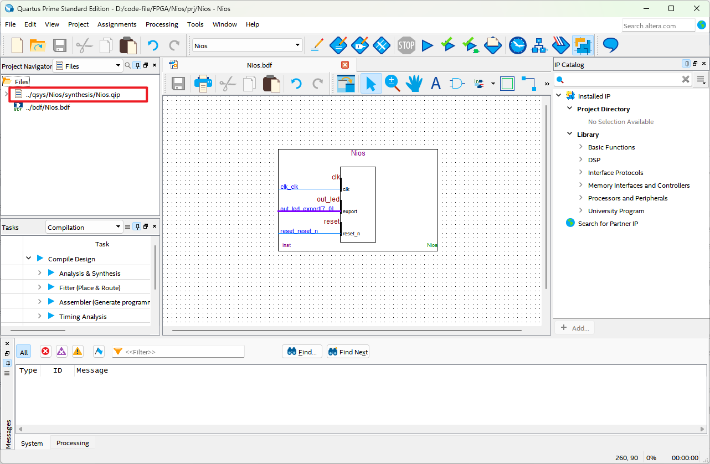This screenshot has height=464, width=710.
Task: Click the detach window icon in editor toolbar
Action: (x=346, y=84)
